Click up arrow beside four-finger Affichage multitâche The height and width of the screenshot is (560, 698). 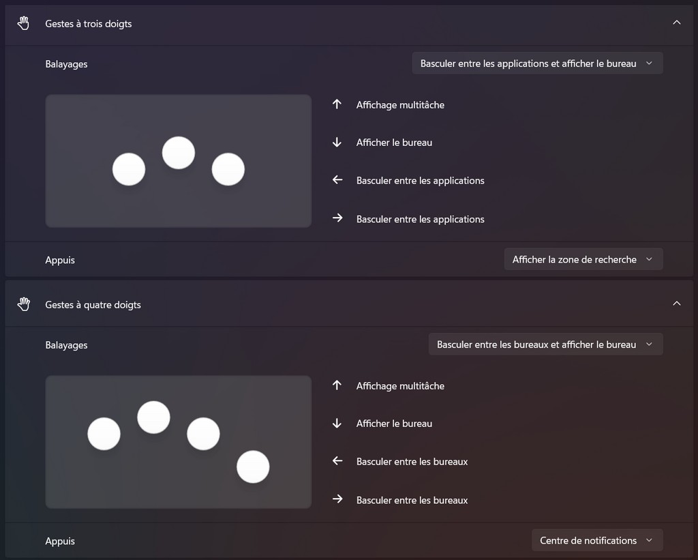[x=337, y=385]
